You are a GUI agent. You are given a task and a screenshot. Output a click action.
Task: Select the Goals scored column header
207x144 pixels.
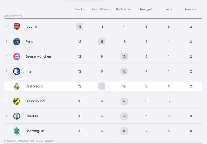(124, 9)
